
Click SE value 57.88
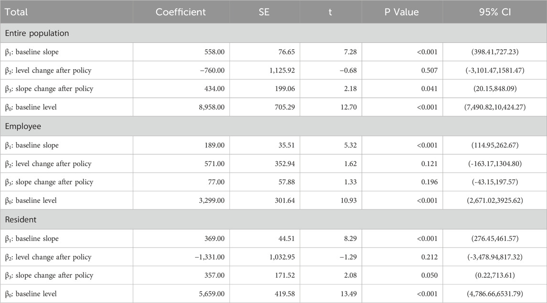click(287, 182)
